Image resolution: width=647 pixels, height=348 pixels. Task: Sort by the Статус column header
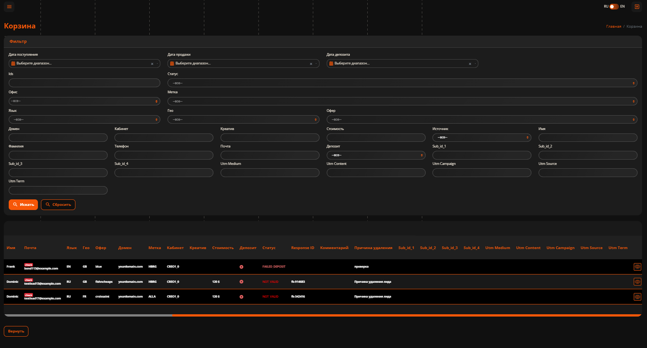[269, 248]
